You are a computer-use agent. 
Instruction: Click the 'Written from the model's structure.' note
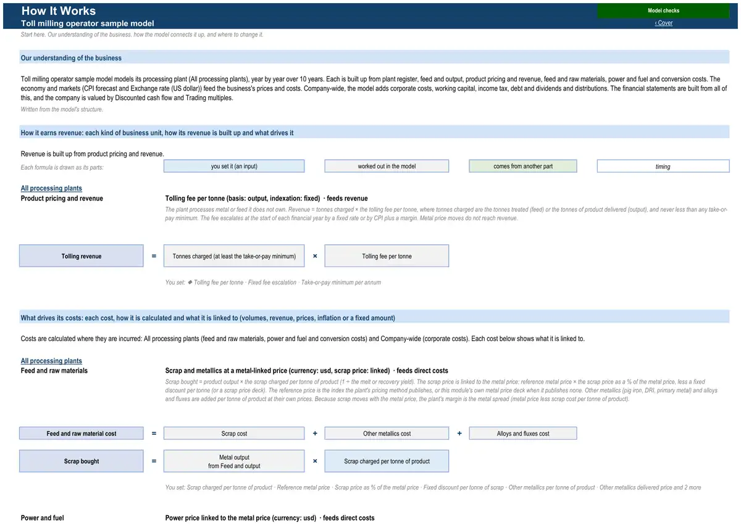click(x=62, y=109)
